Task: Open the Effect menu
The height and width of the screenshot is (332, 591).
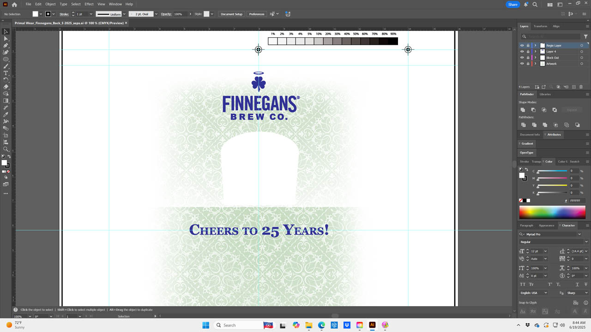Action: [x=89, y=4]
